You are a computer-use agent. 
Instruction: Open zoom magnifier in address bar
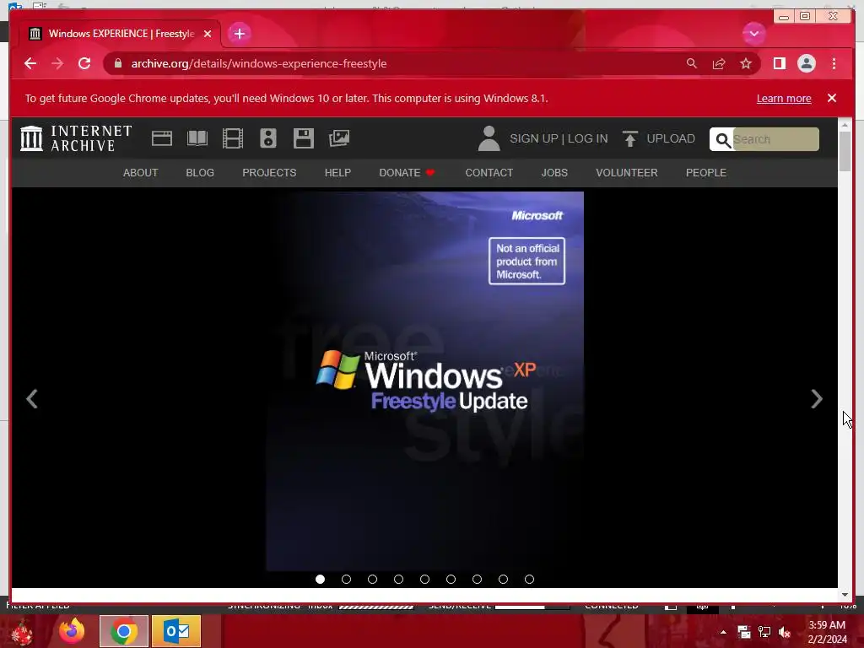[692, 63]
